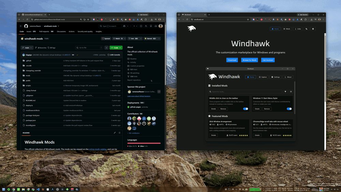Screen dimensions: 341x192
Task: Open the GitHub header Issues circle icon
Action: pos(141,26)
